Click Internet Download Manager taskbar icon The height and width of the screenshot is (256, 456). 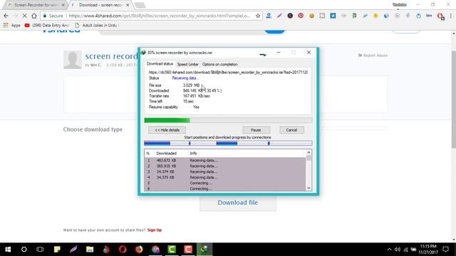coord(204,250)
